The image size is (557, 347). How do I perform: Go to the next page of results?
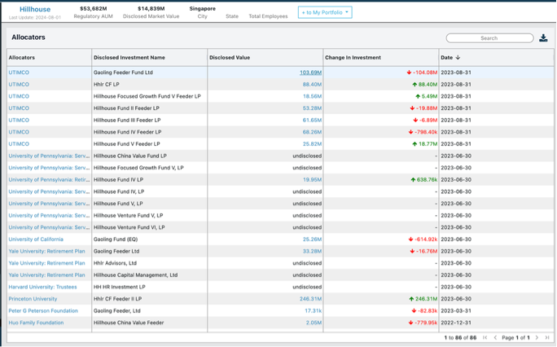pyautogui.click(x=537, y=337)
